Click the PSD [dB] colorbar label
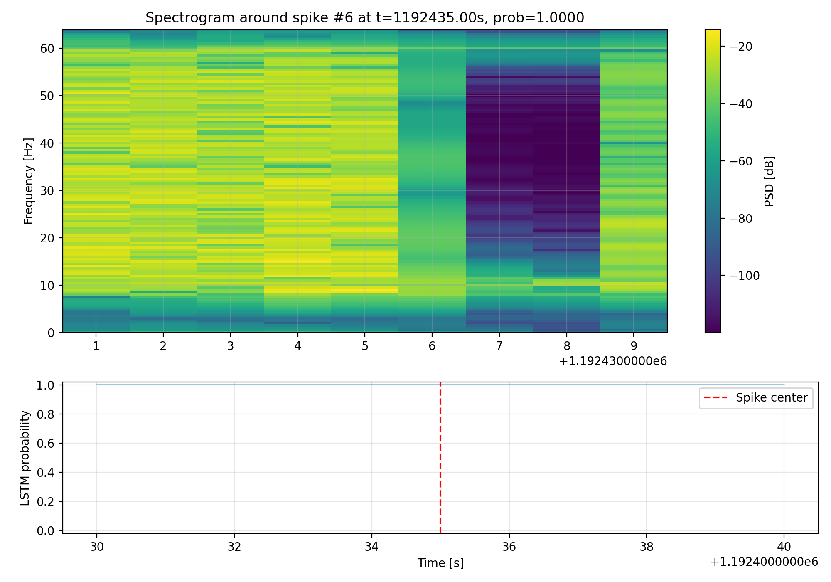The width and height of the screenshot is (831, 582). pos(769,181)
